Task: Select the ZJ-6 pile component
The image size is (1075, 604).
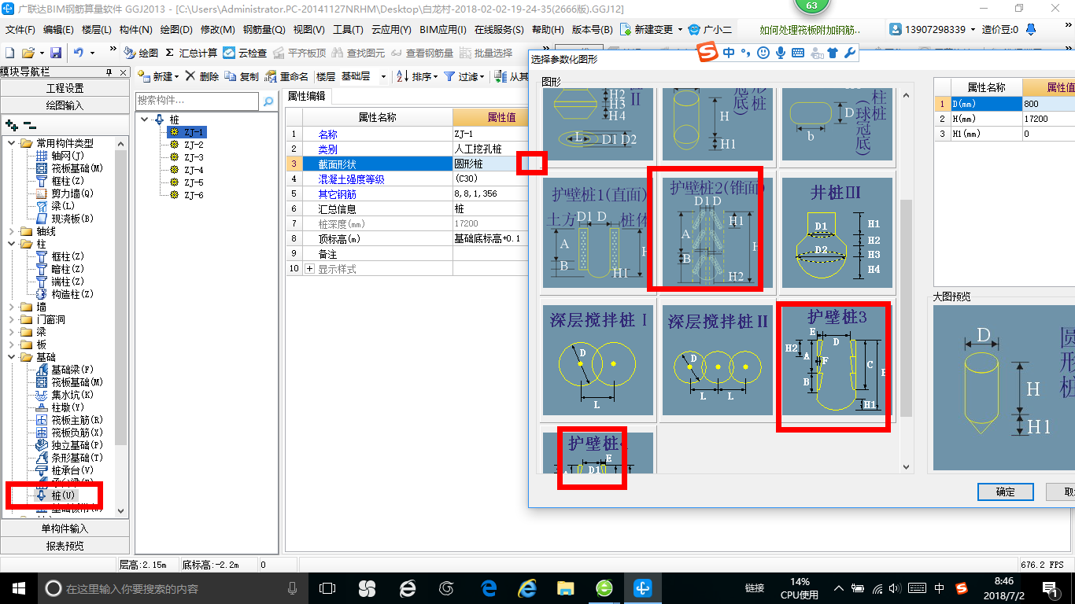Action: tap(194, 195)
